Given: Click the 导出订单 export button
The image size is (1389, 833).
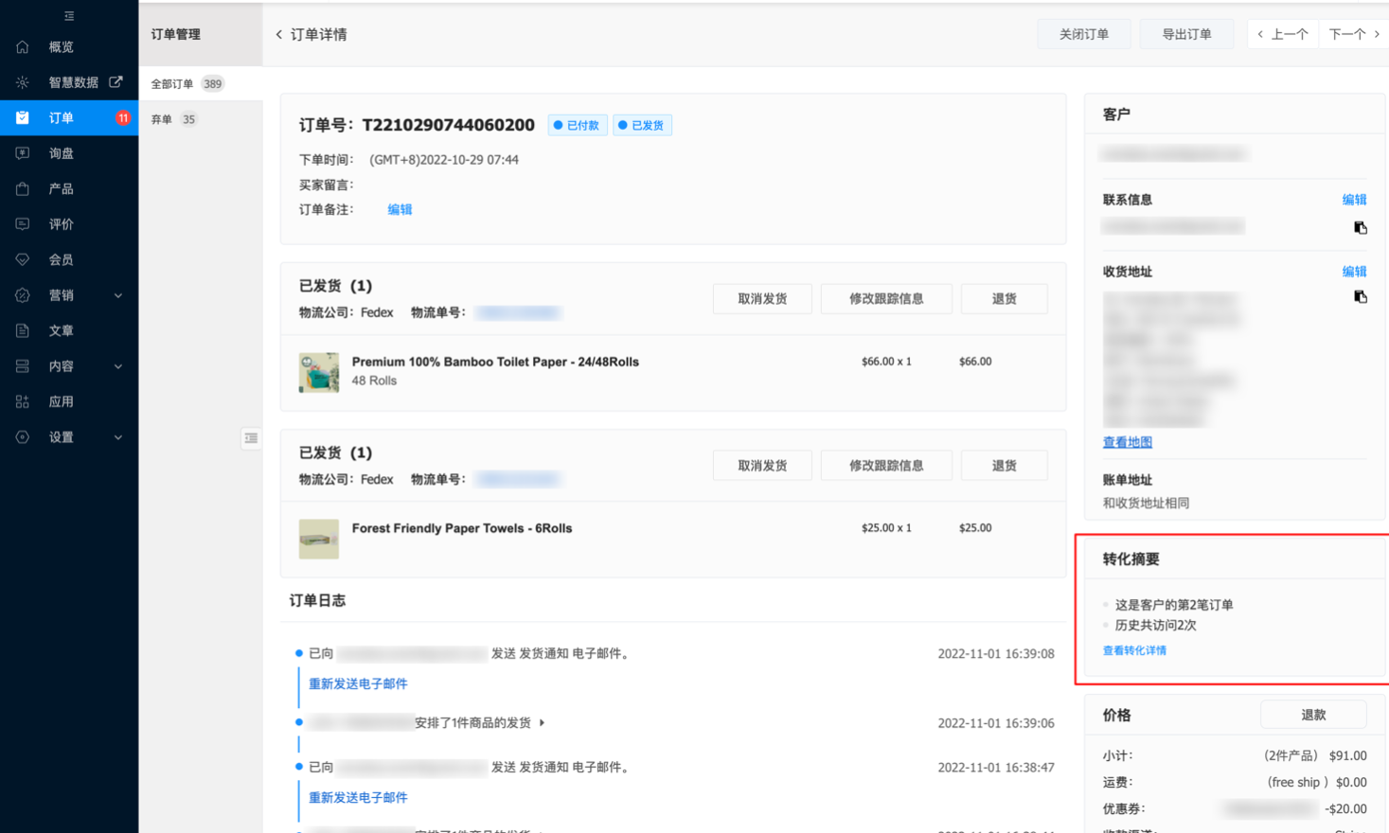Looking at the screenshot, I should coord(1185,34).
